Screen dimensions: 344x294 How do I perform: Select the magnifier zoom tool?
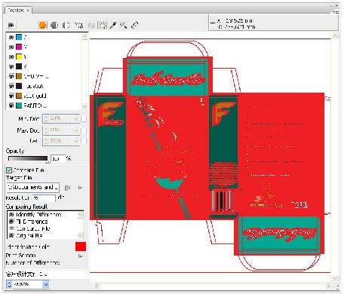click(123, 25)
